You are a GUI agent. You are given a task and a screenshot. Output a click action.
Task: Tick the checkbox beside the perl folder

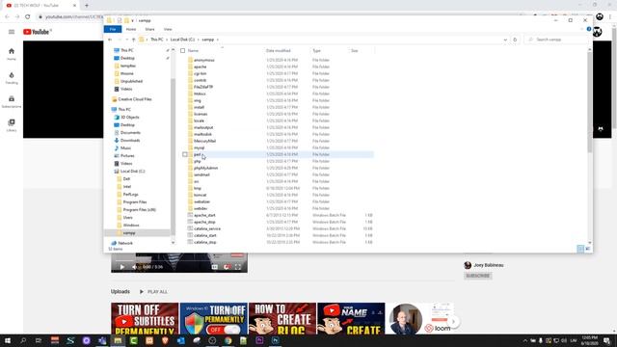185,154
